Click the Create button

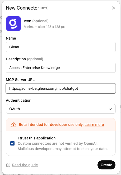click(106, 165)
